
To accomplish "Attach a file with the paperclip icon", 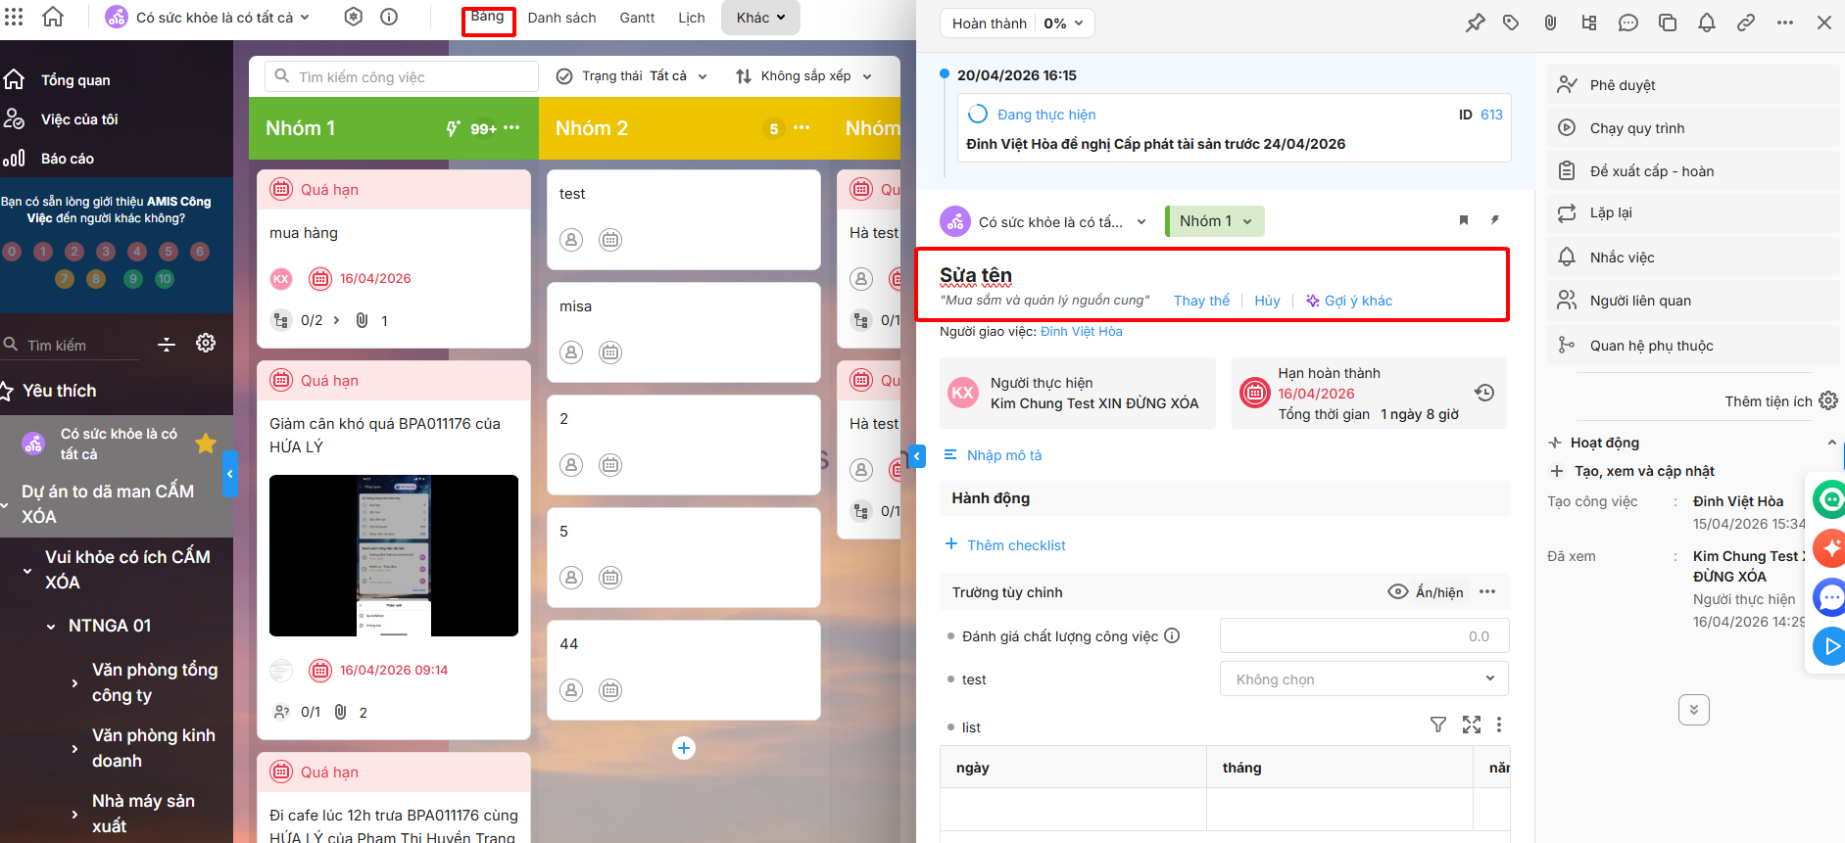I will click(1550, 23).
